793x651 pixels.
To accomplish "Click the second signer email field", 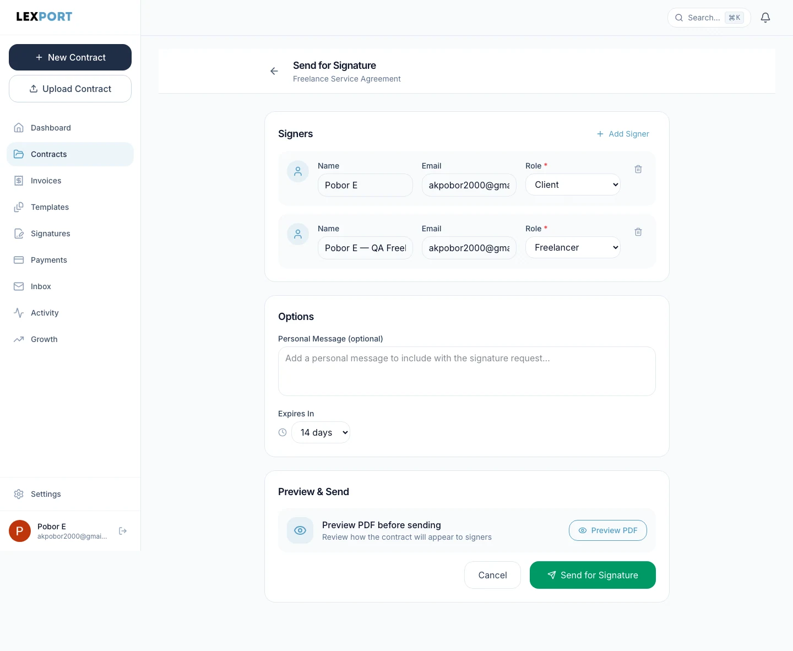I will [x=469, y=248].
